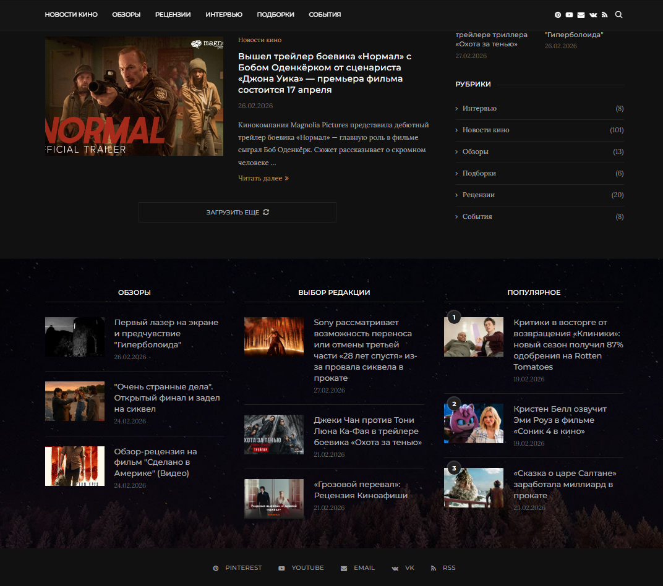The height and width of the screenshot is (586, 663).
Task: Open the RSS feed icon in the header
Action: click(605, 15)
